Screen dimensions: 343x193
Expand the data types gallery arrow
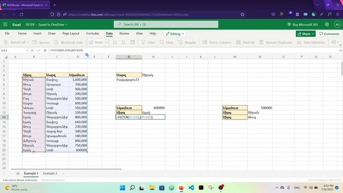click(107, 42)
